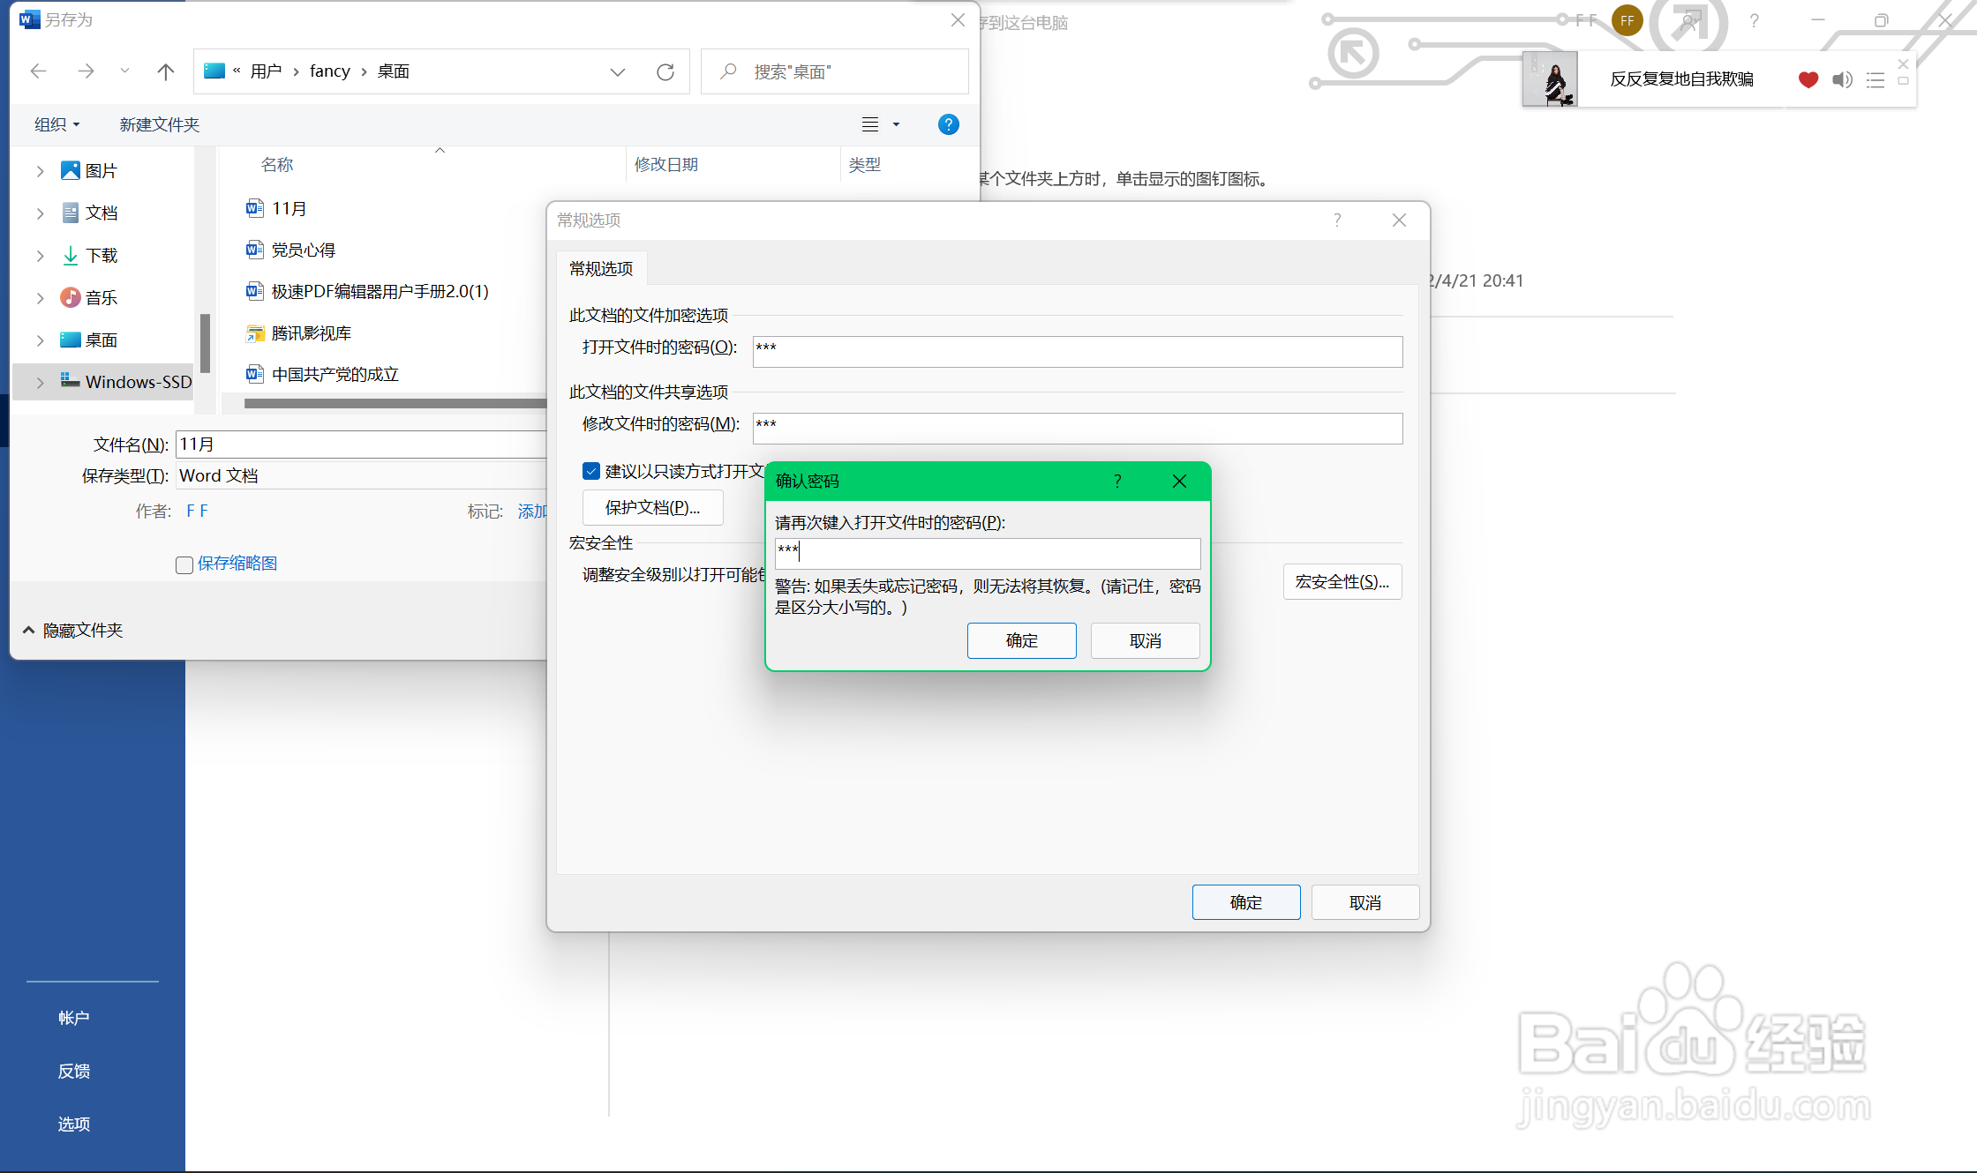Viewport: 1977px width, 1173px height.
Task: Click the search magnifier icon
Action: [x=728, y=71]
